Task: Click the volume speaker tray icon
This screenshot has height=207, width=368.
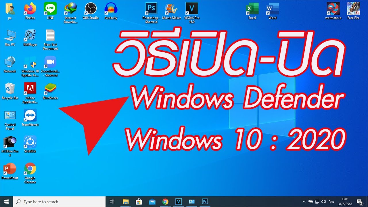Action: [324, 202]
